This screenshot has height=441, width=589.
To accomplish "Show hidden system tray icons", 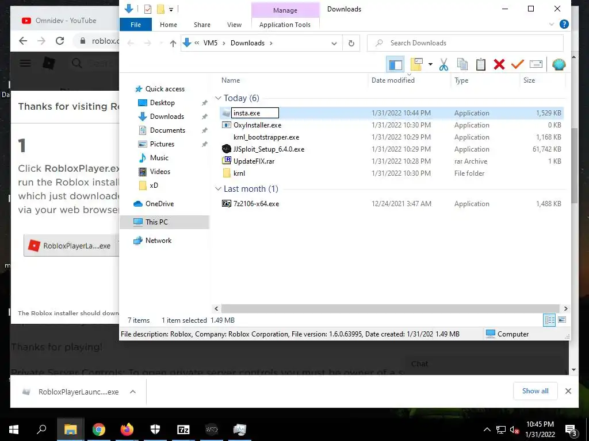I will coord(487,430).
